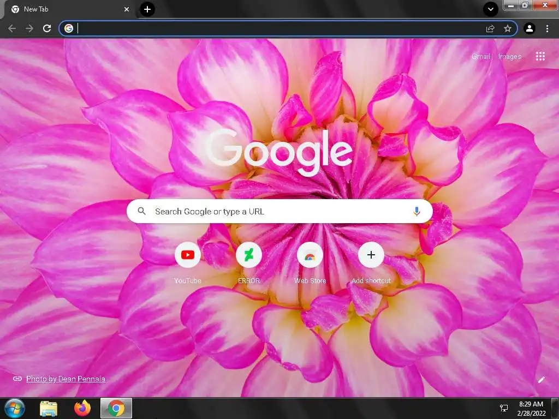Open Windows Explorer from the taskbar

pos(49,408)
